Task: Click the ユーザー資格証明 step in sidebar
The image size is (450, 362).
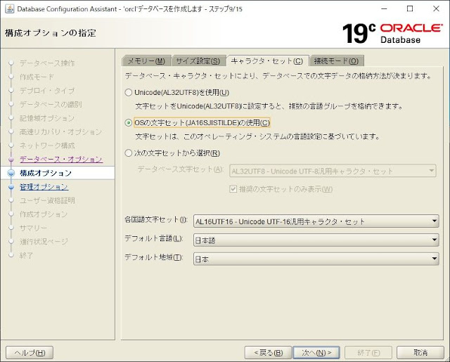Action: [x=47, y=200]
